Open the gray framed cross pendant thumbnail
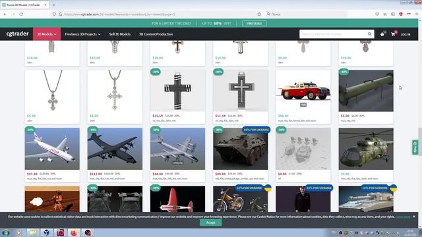422x237 pixels. pyautogui.click(x=241, y=91)
